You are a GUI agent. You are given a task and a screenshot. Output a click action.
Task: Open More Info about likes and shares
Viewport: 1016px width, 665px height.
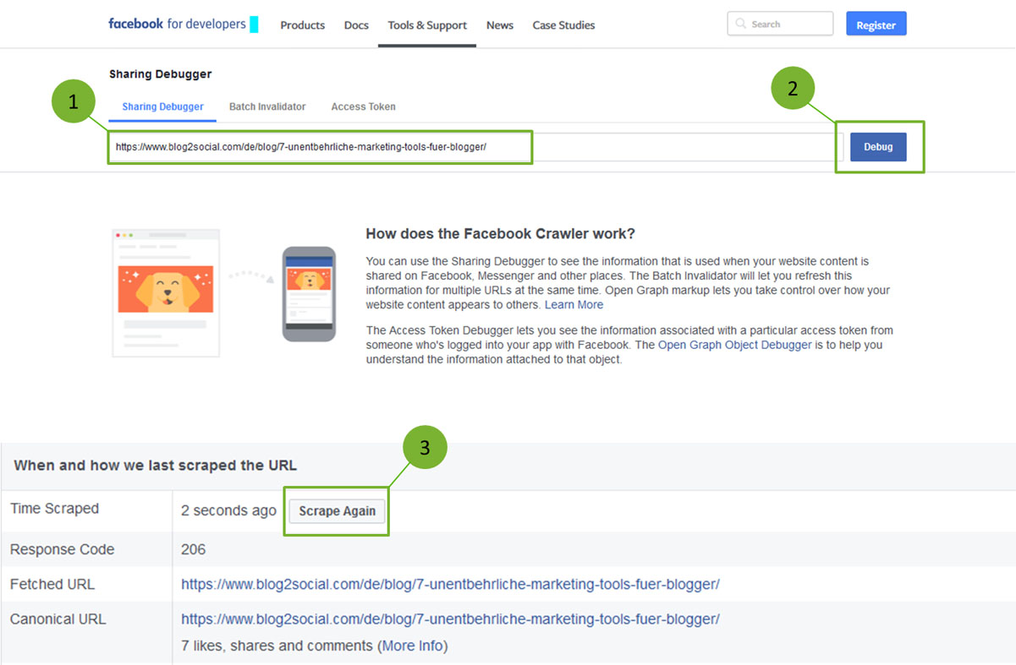[413, 645]
